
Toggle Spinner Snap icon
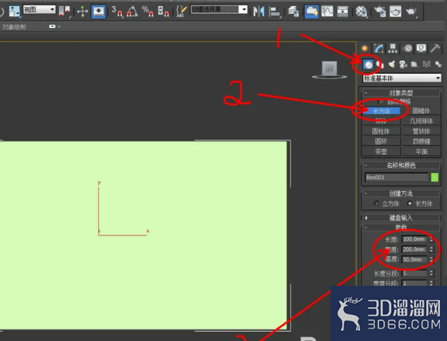(163, 12)
